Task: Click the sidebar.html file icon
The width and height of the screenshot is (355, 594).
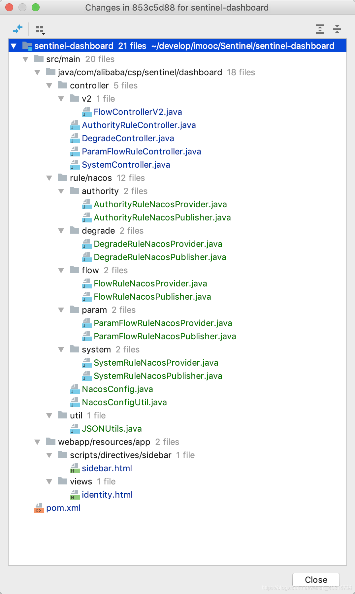Action: [x=75, y=468]
